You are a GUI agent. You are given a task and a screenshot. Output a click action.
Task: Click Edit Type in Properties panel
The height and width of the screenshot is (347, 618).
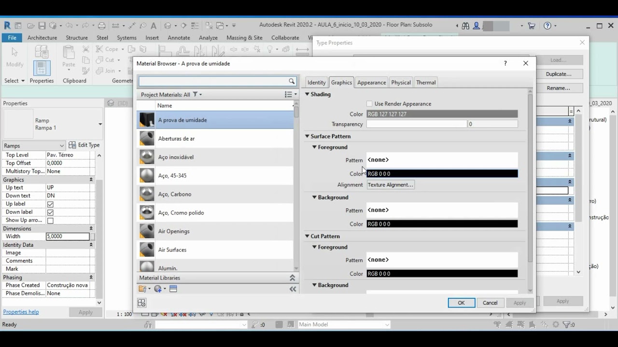84,145
